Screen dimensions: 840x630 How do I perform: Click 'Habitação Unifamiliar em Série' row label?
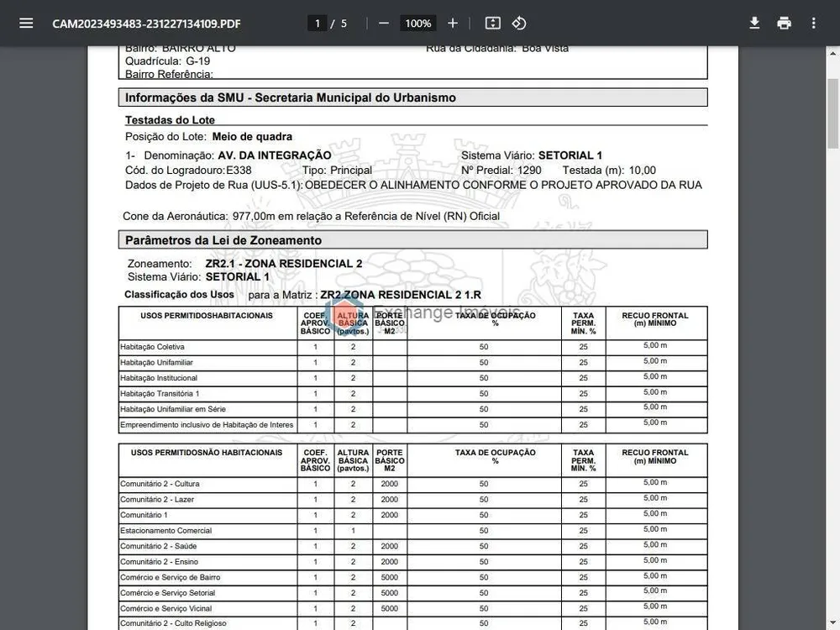[173, 409]
